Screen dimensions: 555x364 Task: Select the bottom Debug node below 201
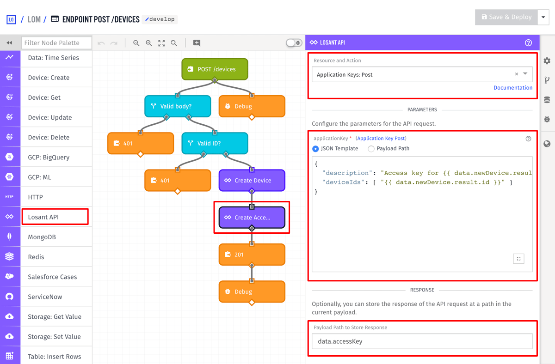[x=252, y=291]
